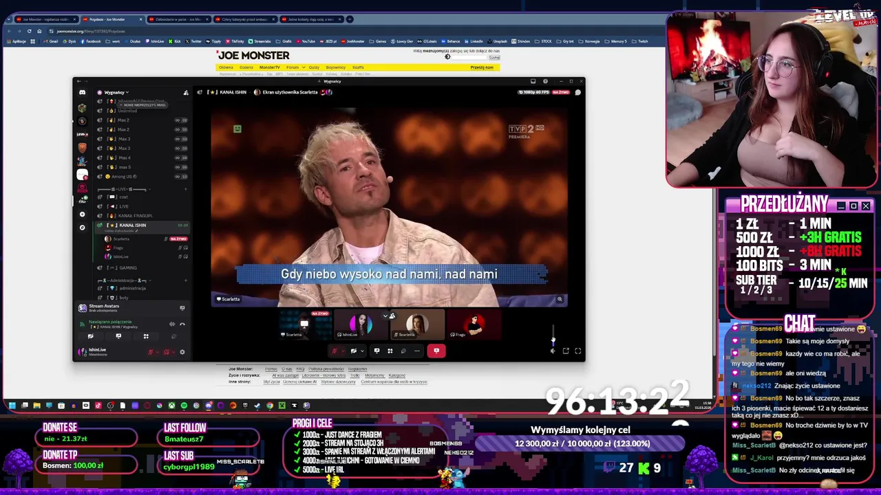This screenshot has height=495, width=881.
Task: Pop out the stream to window
Action: coord(566,351)
